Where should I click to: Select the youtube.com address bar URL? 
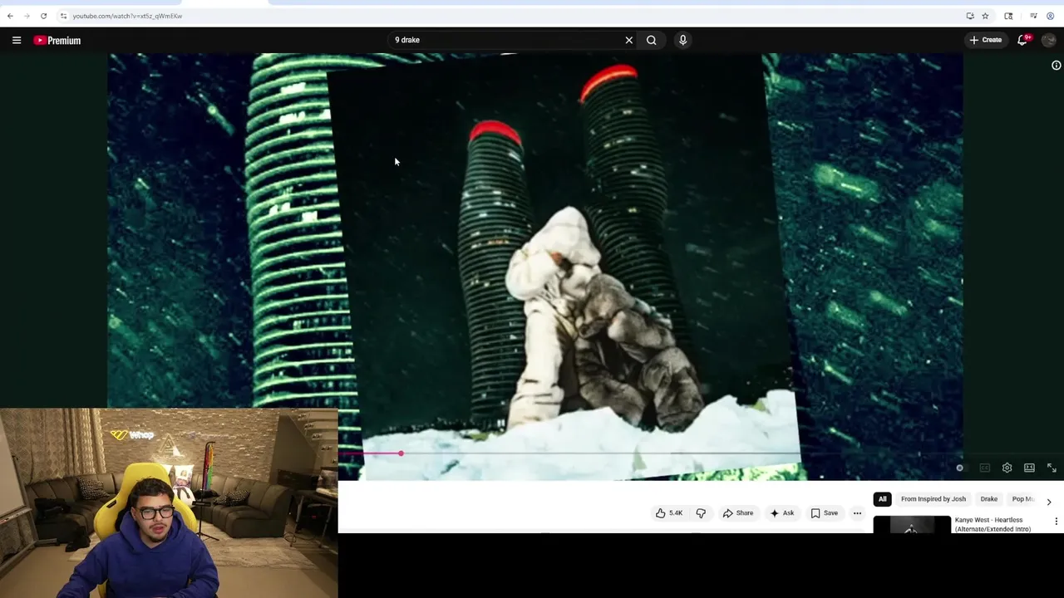(x=127, y=16)
